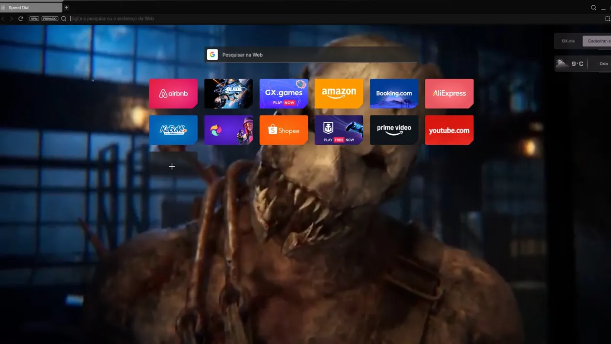Image resolution: width=611 pixels, height=344 pixels.
Task: Open the tab search magnifier in the title bar
Action: pos(593,8)
